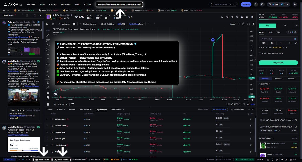Click the AMOUNT input field
Image resolution: width=302 pixels, height=162 pixels.
[x=278, y=39]
